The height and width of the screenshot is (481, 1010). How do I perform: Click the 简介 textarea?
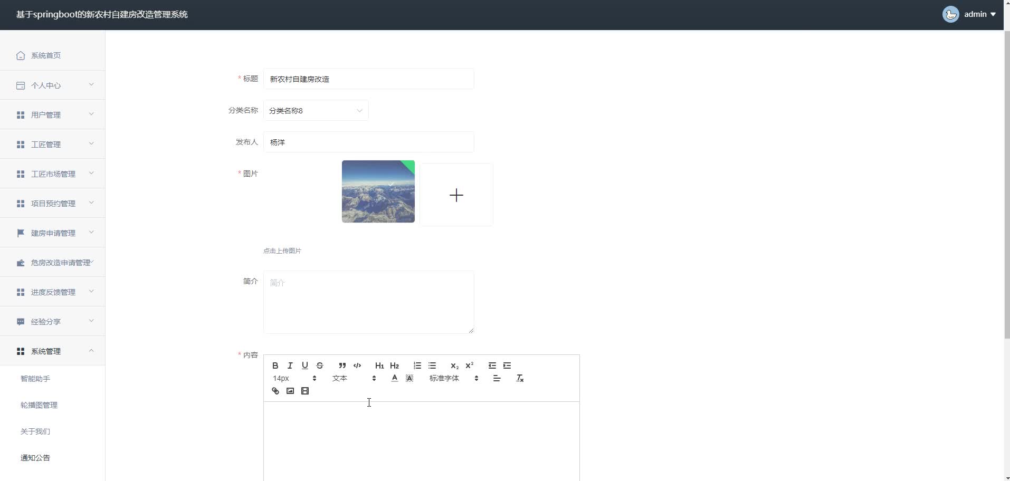(368, 302)
